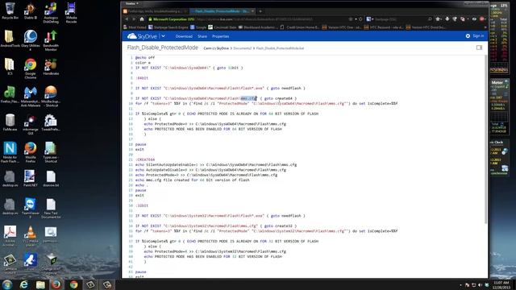Click the ':CREATE64' label line in the script
Image resolution: width=516 pixels, height=290 pixels.
point(145,159)
